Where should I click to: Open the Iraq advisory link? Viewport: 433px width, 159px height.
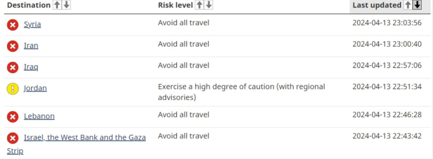click(31, 67)
